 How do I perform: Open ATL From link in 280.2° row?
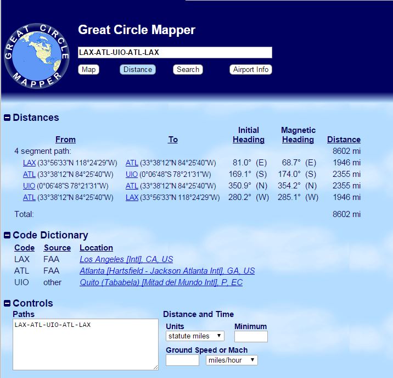click(29, 197)
